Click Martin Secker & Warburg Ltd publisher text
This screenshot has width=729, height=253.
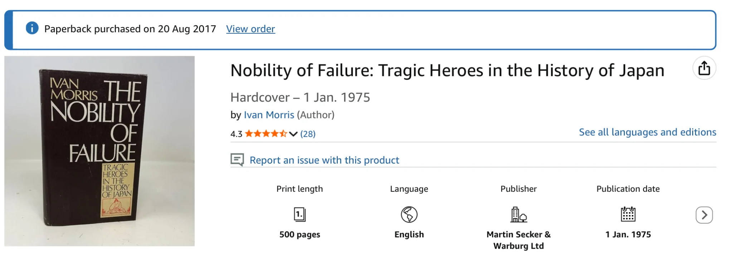[x=518, y=240]
